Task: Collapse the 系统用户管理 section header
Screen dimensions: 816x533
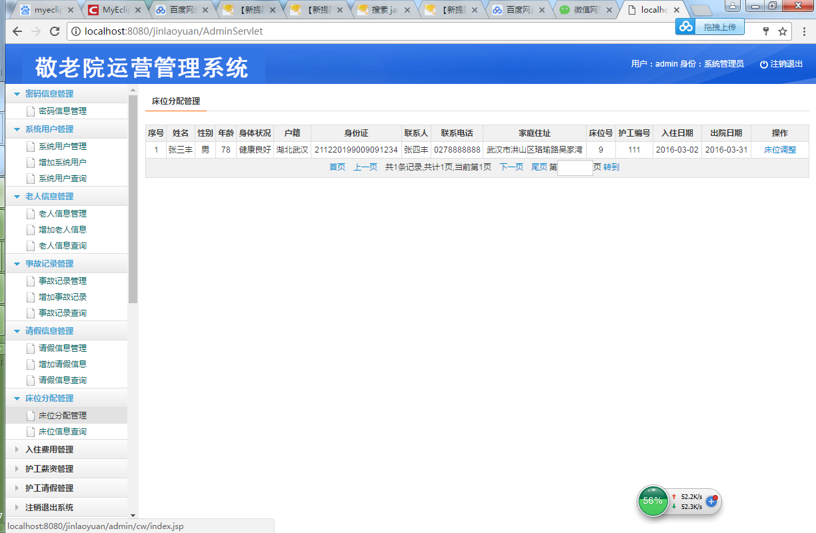Action: (65, 129)
